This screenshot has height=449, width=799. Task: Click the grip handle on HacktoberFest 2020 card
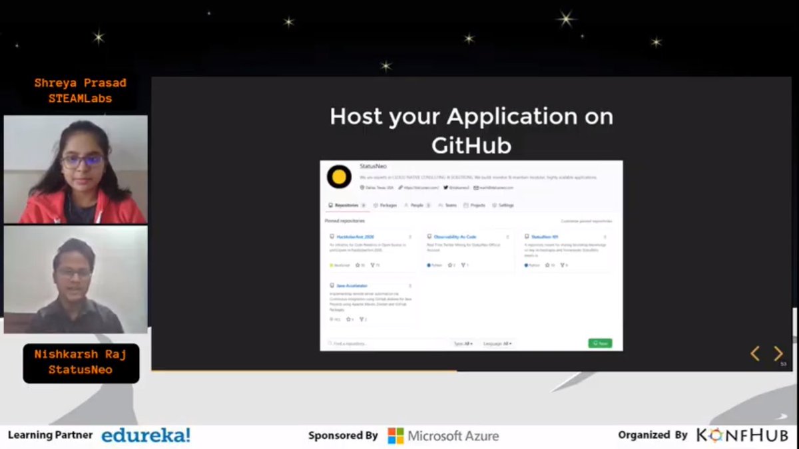pos(410,237)
